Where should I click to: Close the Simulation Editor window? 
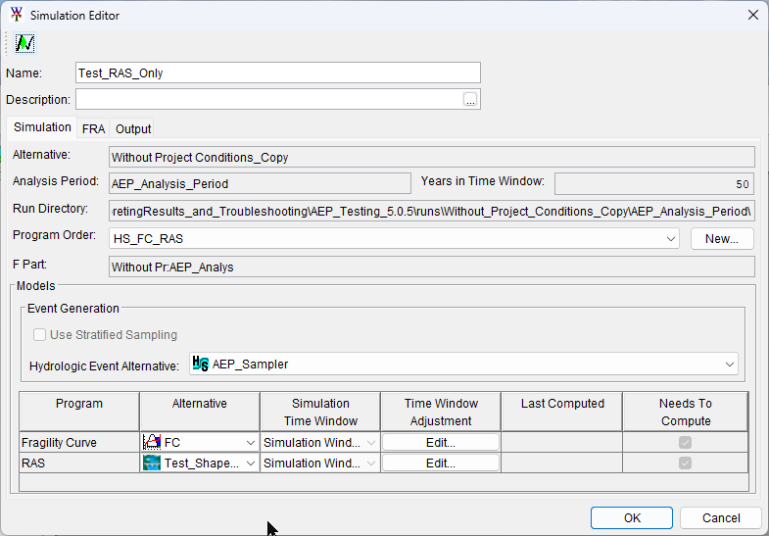[x=752, y=15]
